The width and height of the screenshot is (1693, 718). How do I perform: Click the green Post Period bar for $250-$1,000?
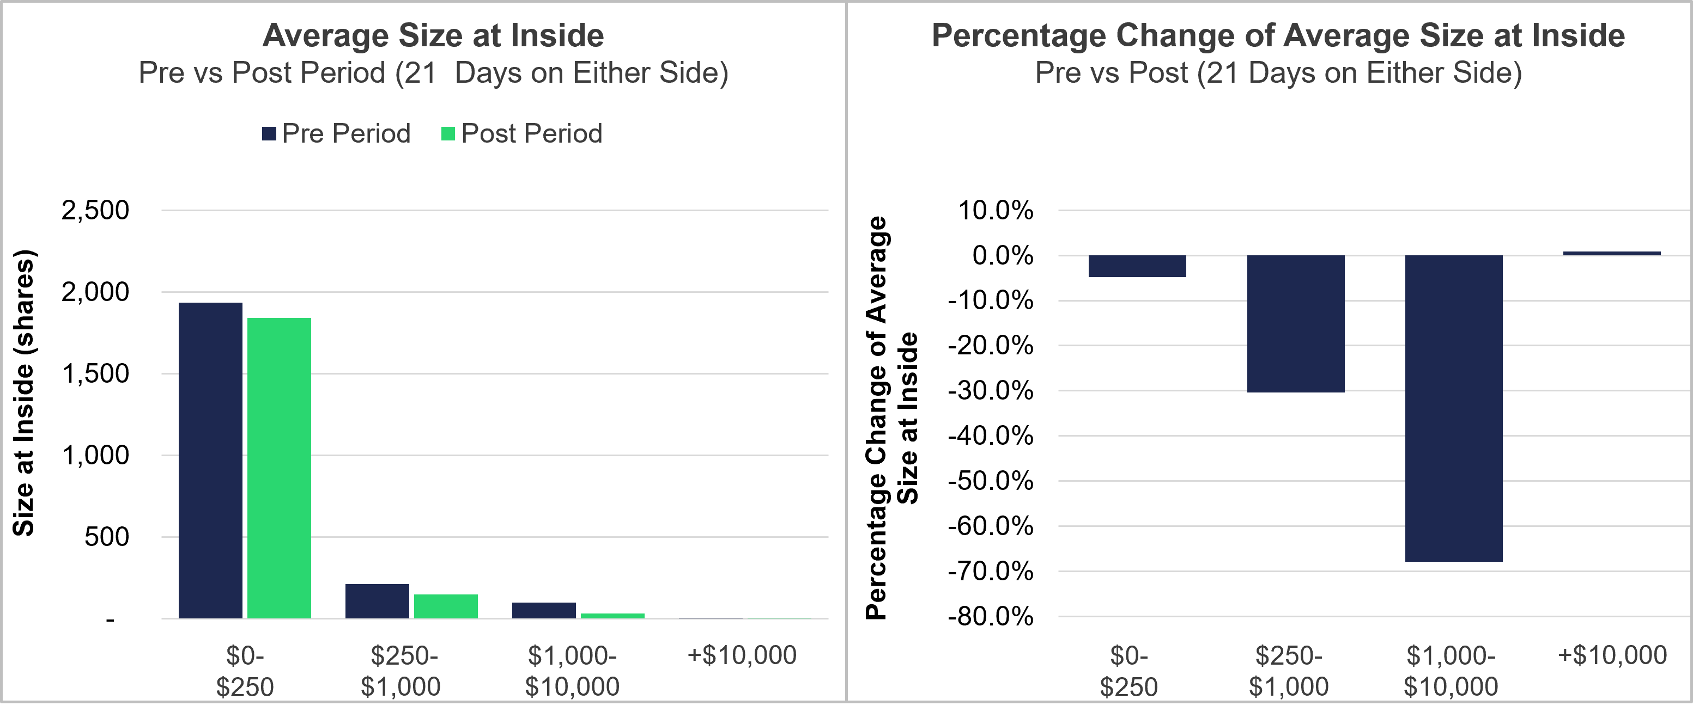tap(446, 606)
